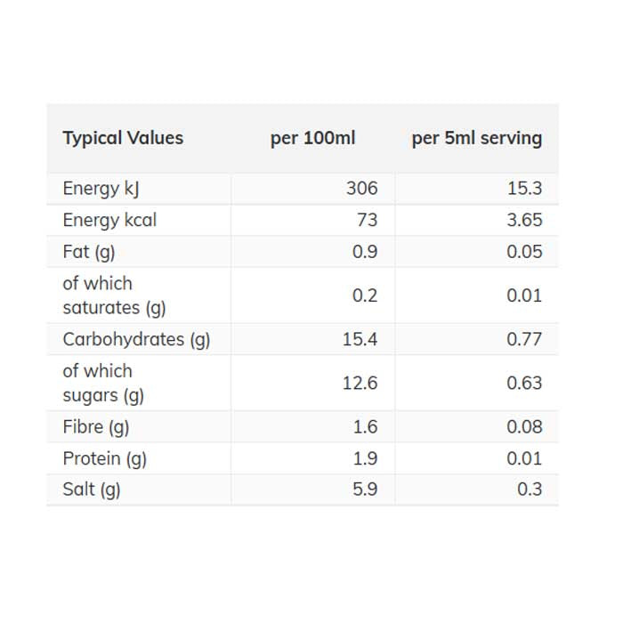Click the 306 energy kJ value
The image size is (623, 623).
(361, 189)
